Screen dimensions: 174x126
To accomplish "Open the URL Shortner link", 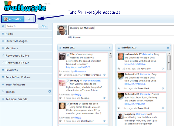I will 75,38.
